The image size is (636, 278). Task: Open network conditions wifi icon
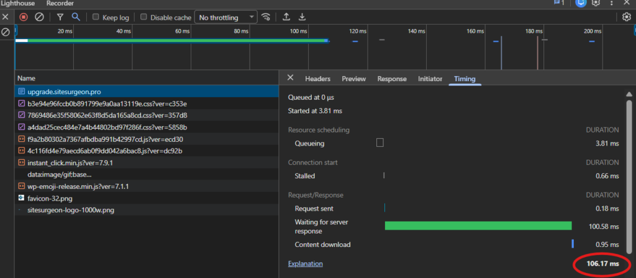click(266, 17)
